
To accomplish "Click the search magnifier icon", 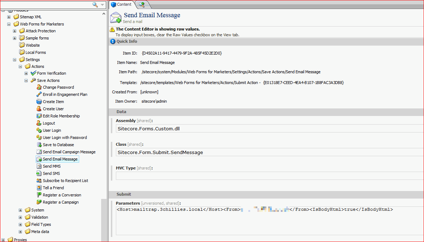I will click(95, 5).
